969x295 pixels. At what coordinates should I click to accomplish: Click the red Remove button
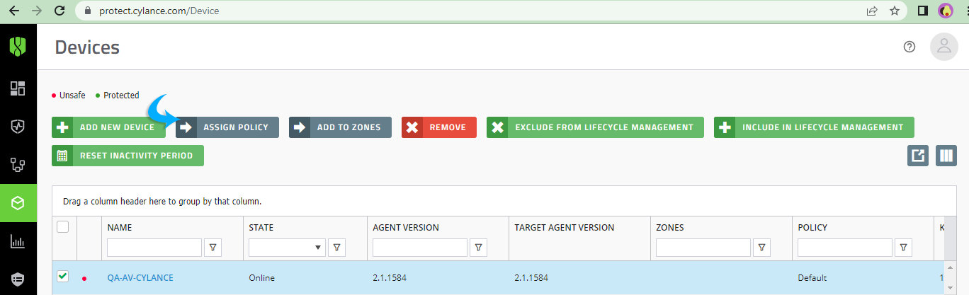439,127
